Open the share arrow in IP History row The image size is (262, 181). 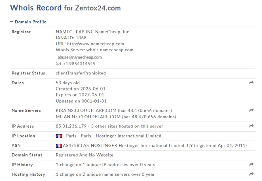coord(252,164)
